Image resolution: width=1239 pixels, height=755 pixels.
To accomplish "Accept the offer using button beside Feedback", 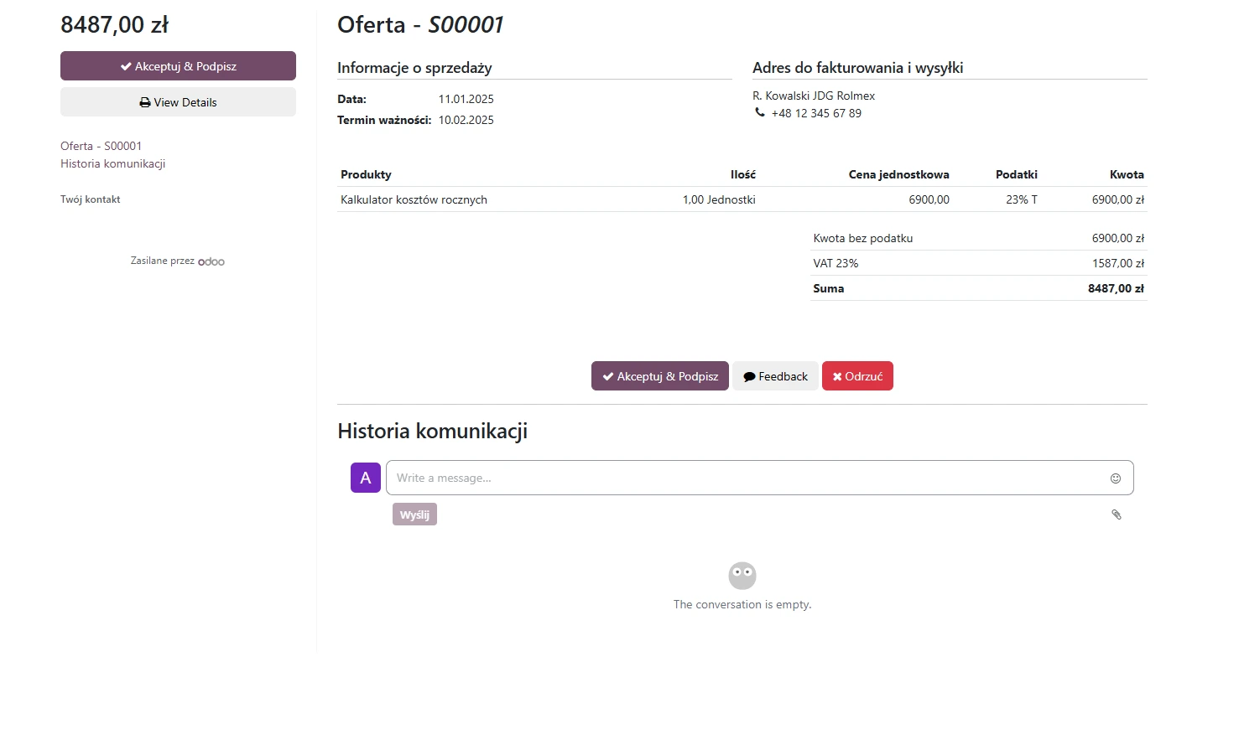I will (x=659, y=376).
